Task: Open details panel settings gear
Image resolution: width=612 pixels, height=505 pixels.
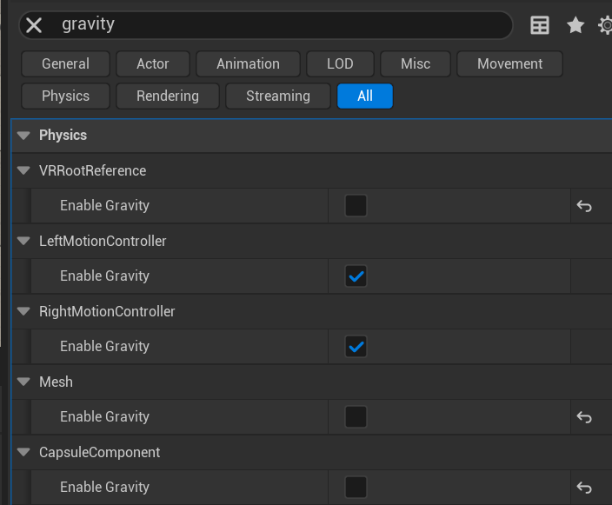Action: [606, 25]
